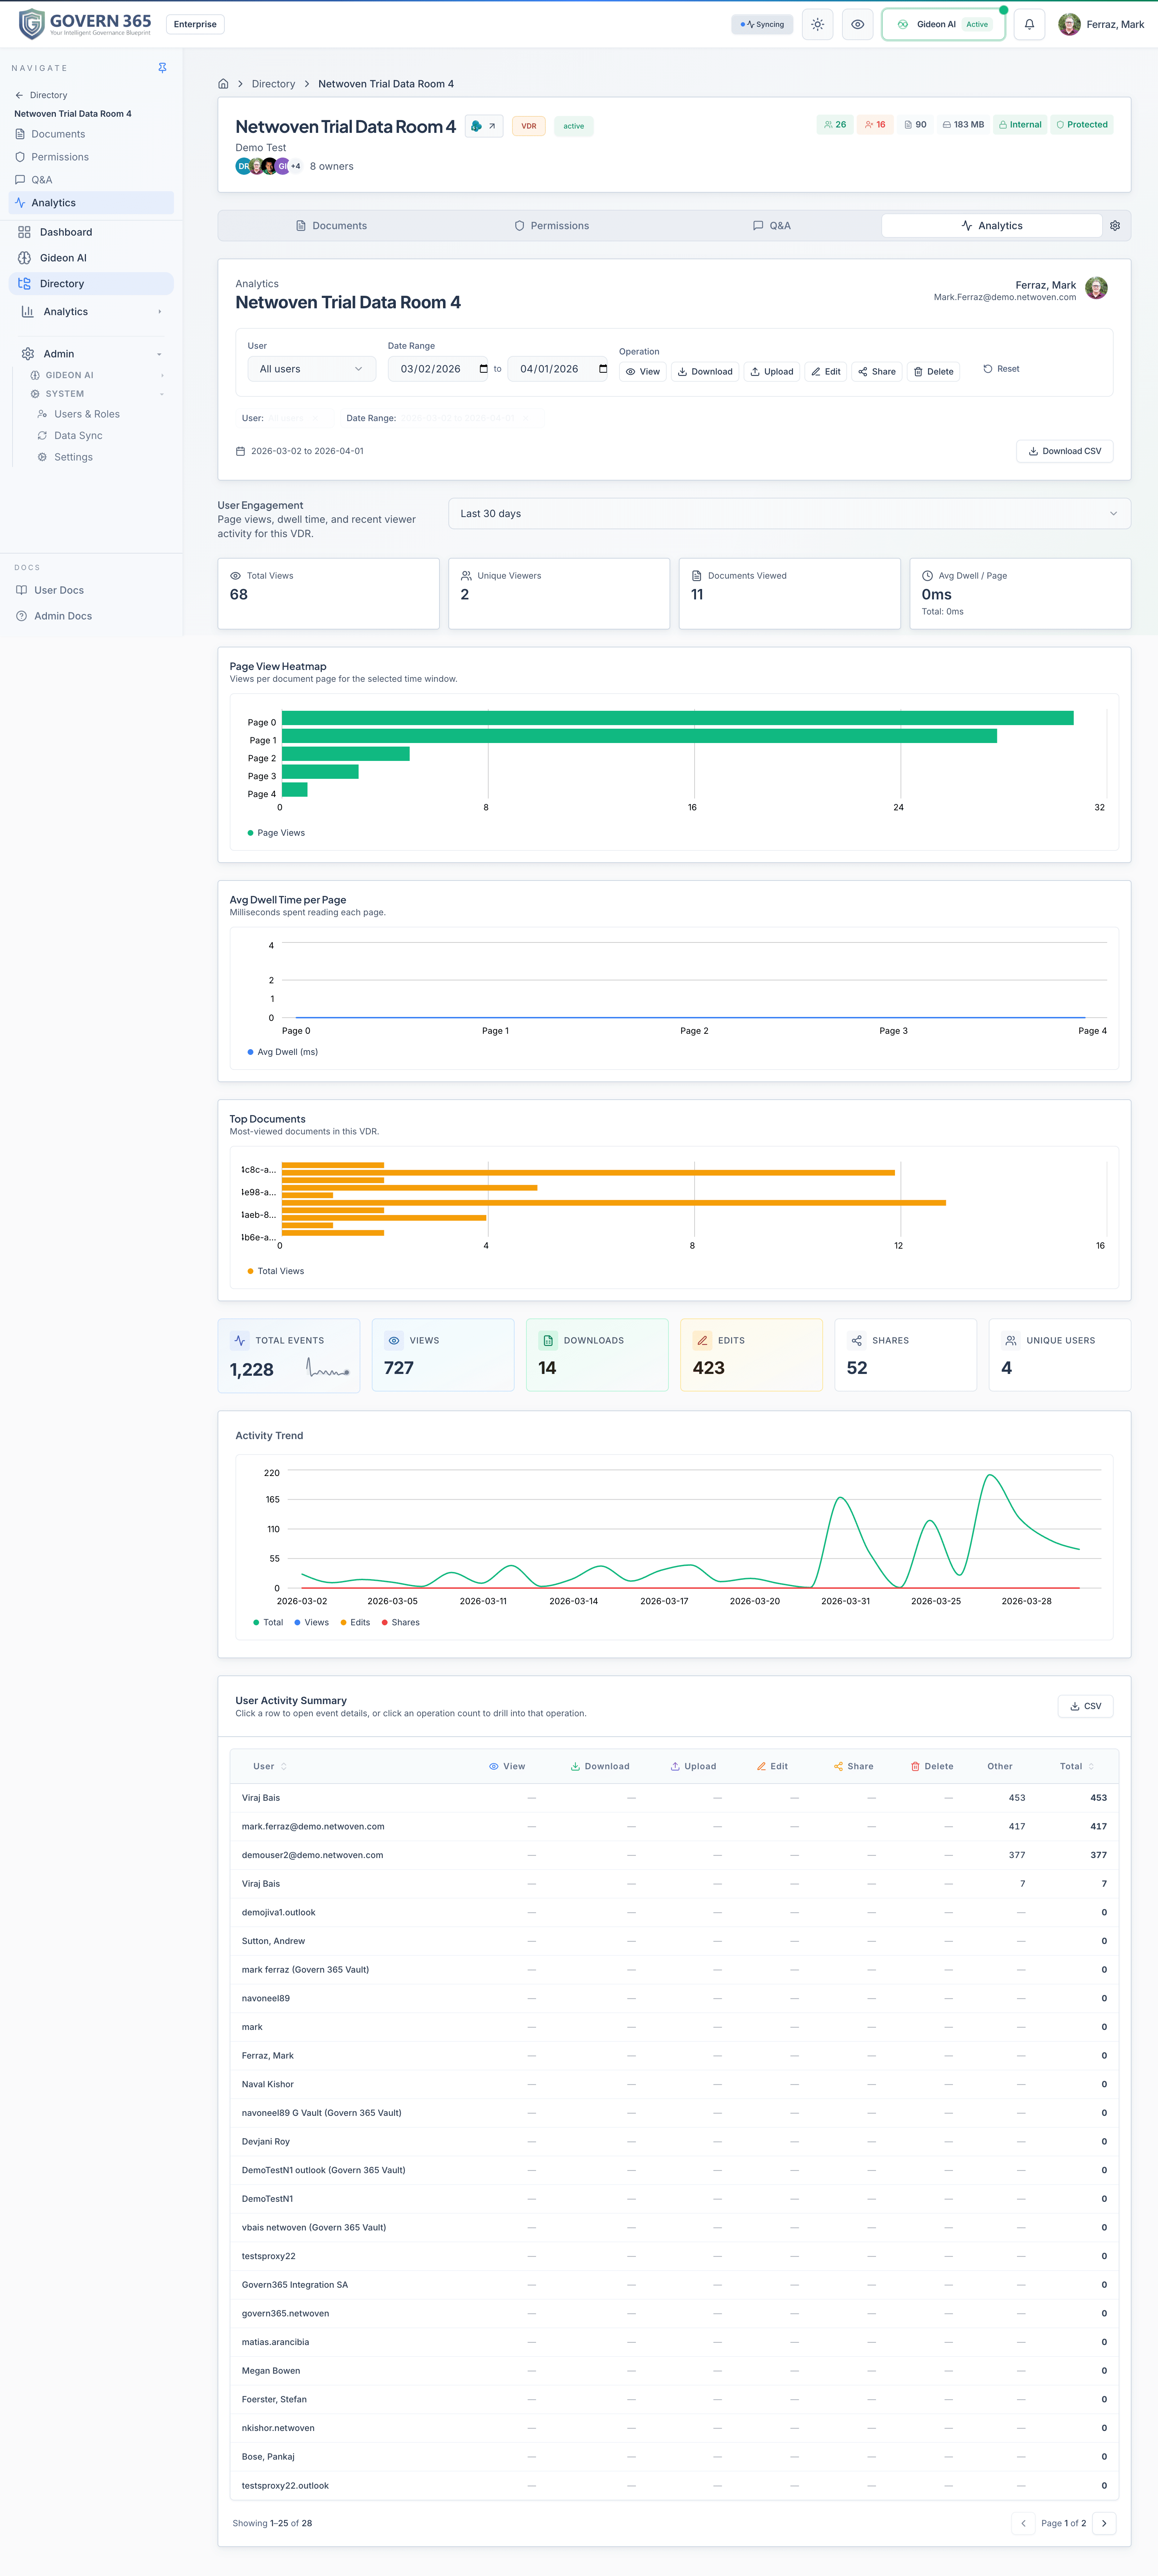This screenshot has height=2576, width=1158.
Task: Click the Syncing status badge
Action: tap(762, 24)
